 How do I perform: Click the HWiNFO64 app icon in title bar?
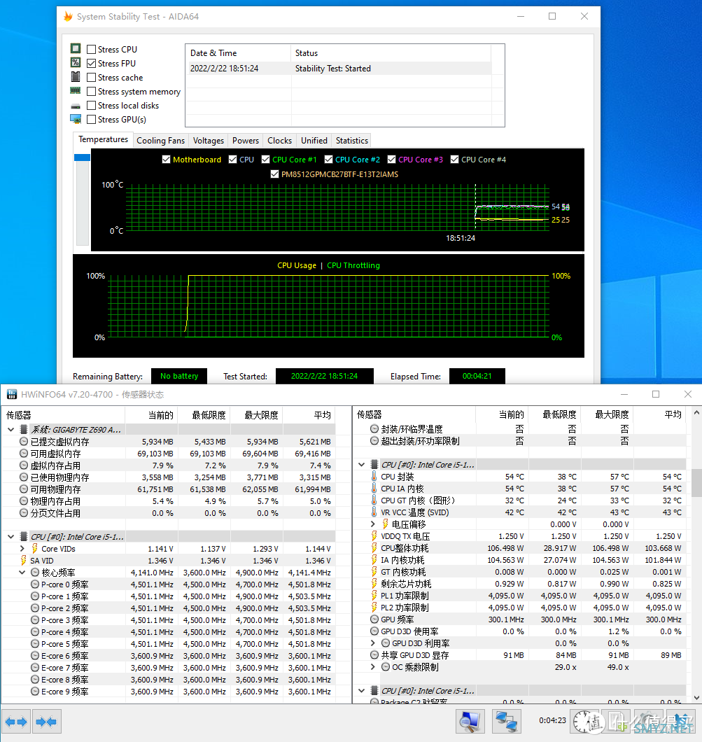(x=12, y=394)
